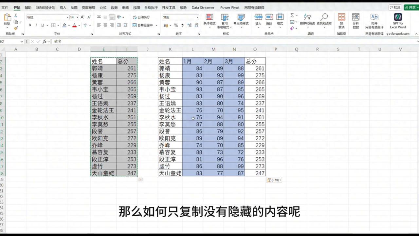Open the 常规 number format dropdown

[181, 17]
